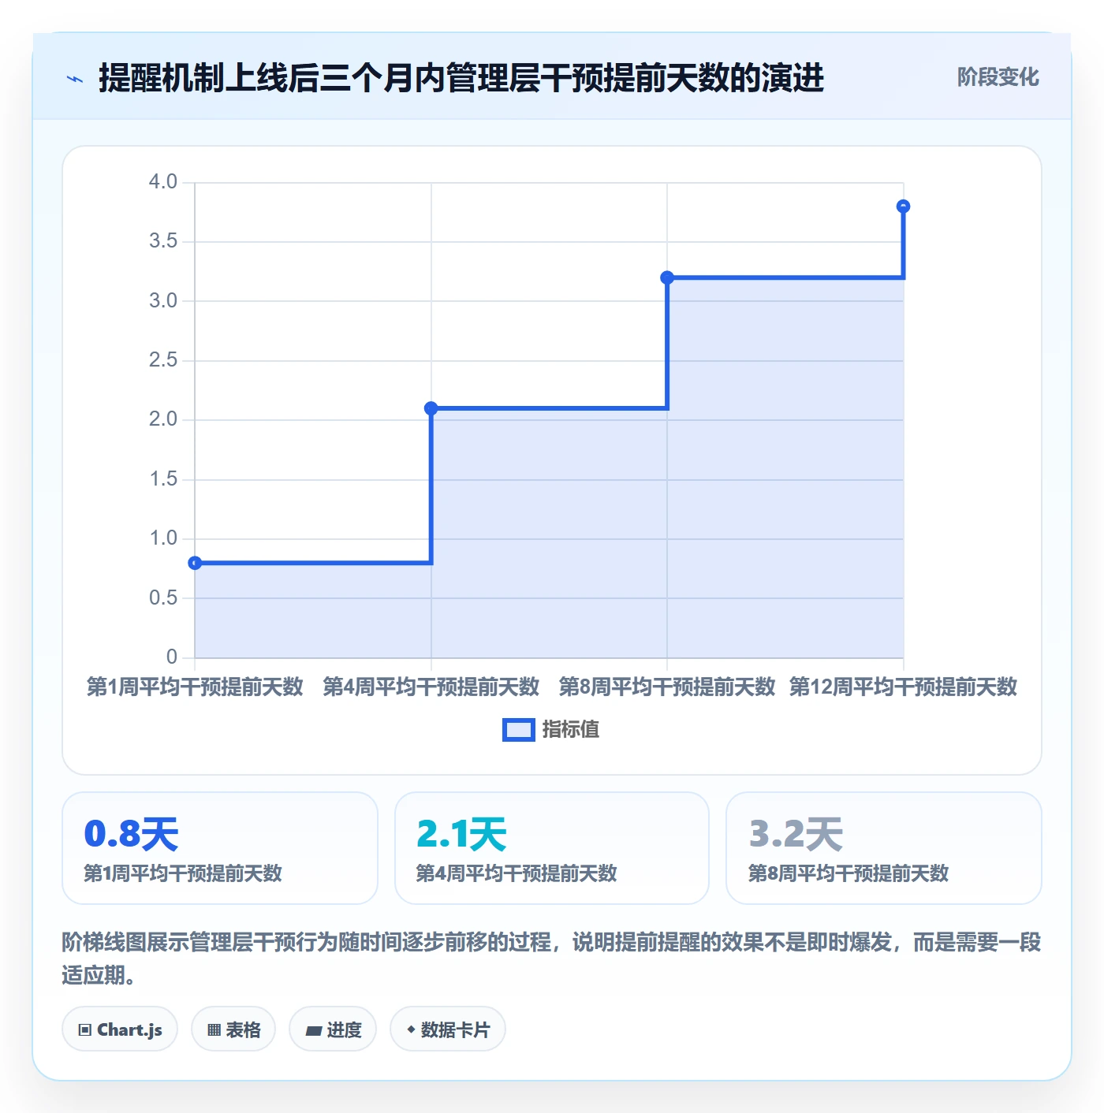The height and width of the screenshot is (1113, 1104).
Task: Click the lightning bolt icon beside the title
Action: (x=75, y=79)
